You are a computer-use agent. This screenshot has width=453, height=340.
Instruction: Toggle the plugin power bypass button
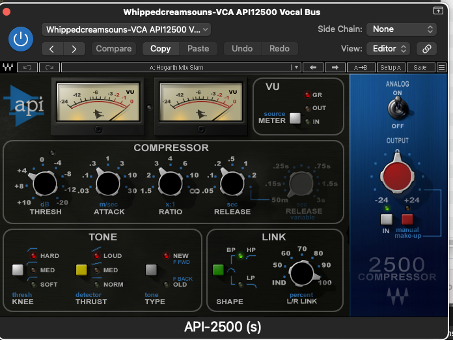tap(21, 39)
